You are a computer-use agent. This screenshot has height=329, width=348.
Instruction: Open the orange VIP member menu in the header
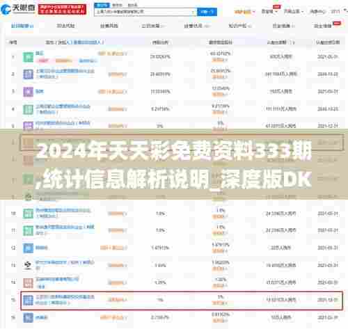tap(244, 11)
